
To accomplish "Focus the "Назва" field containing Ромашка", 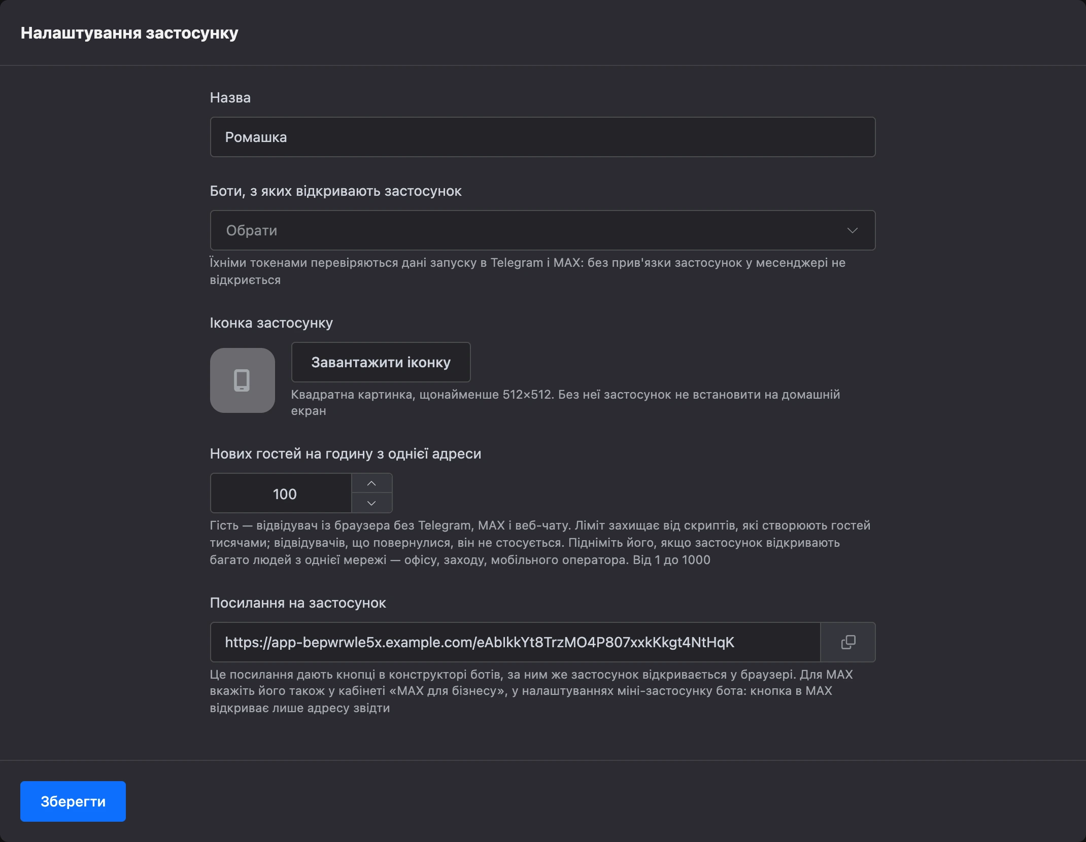I will click(x=542, y=137).
